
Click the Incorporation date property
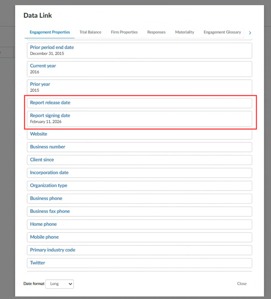139,173
